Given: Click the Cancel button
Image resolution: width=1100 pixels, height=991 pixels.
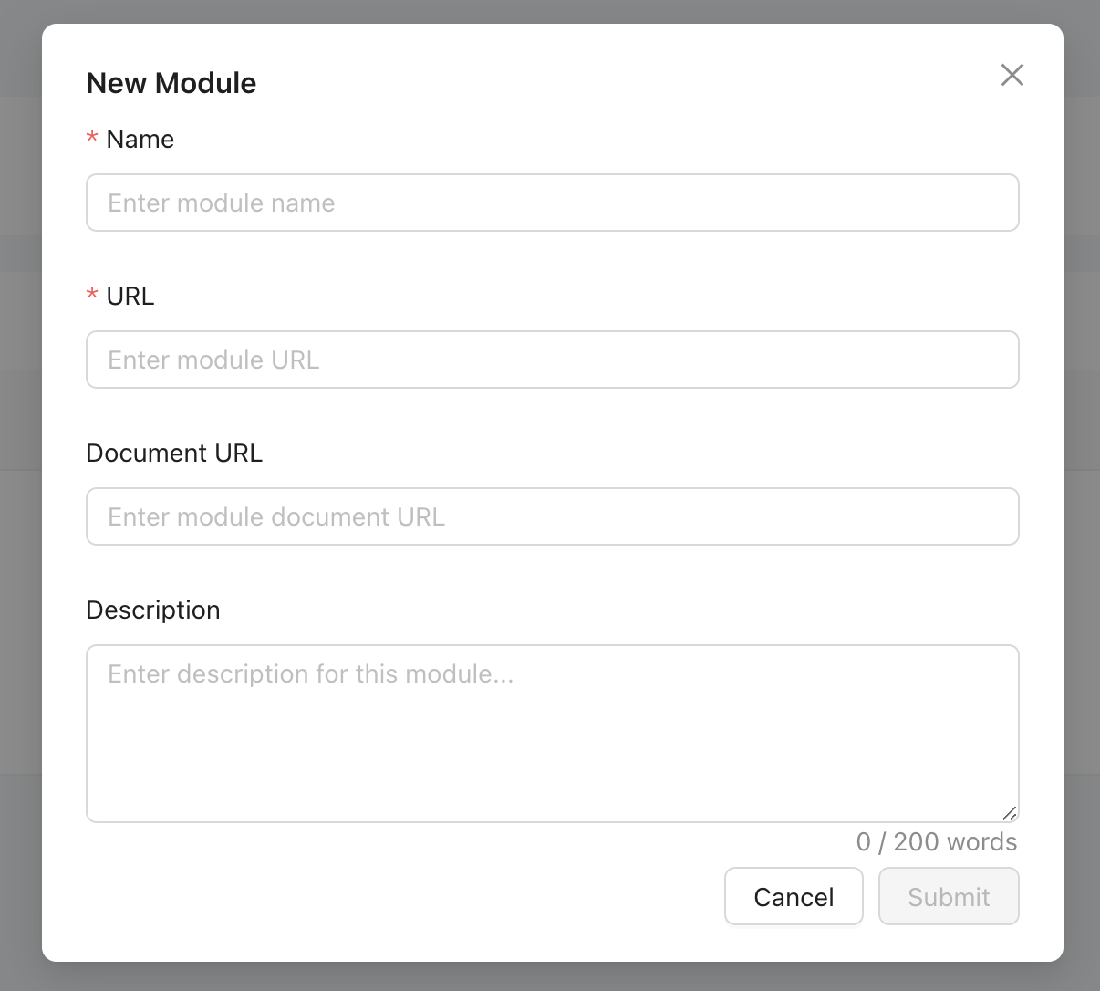Looking at the screenshot, I should (x=794, y=896).
